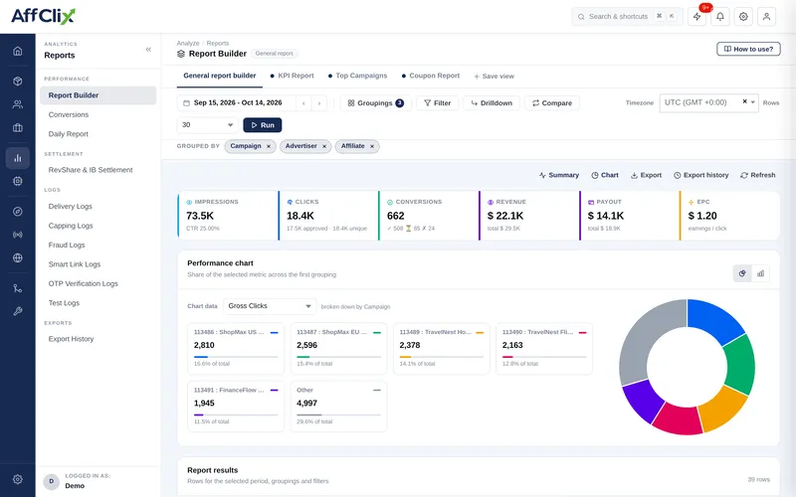Open the Groupings selector
Screen dimensions: 796x497
click(x=375, y=103)
